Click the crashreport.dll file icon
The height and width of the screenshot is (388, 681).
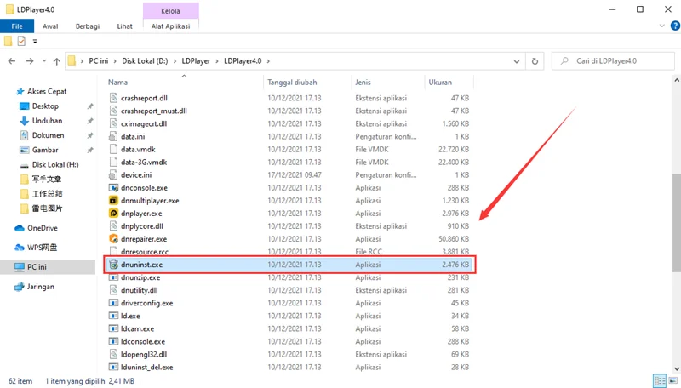tap(113, 98)
